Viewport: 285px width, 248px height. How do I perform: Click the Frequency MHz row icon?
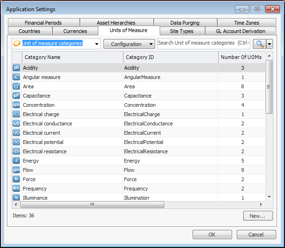[16, 189]
